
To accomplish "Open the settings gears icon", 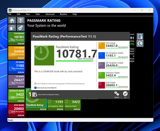I will click(20, 28).
